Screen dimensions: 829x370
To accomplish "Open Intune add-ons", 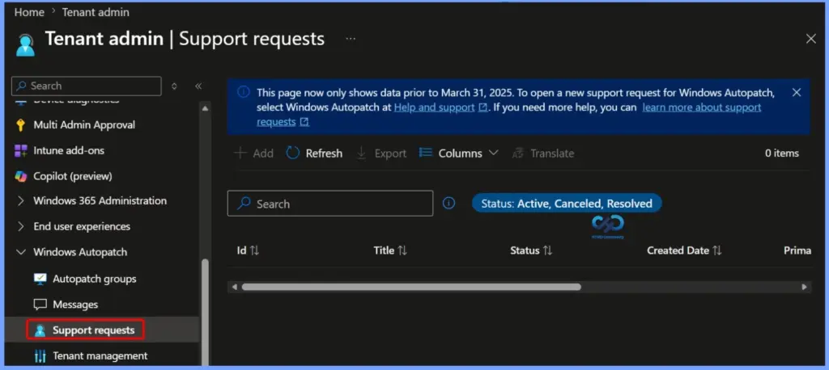I will click(x=69, y=150).
